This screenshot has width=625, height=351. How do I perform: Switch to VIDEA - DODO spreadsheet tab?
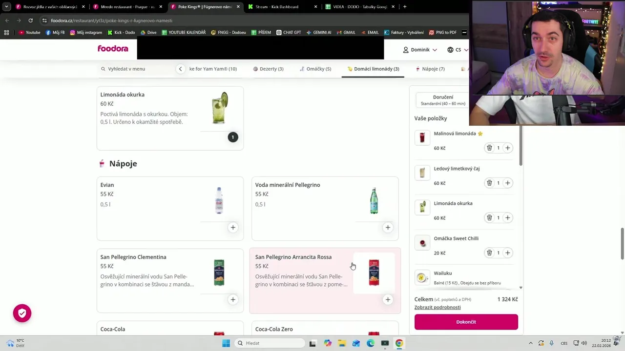360,7
